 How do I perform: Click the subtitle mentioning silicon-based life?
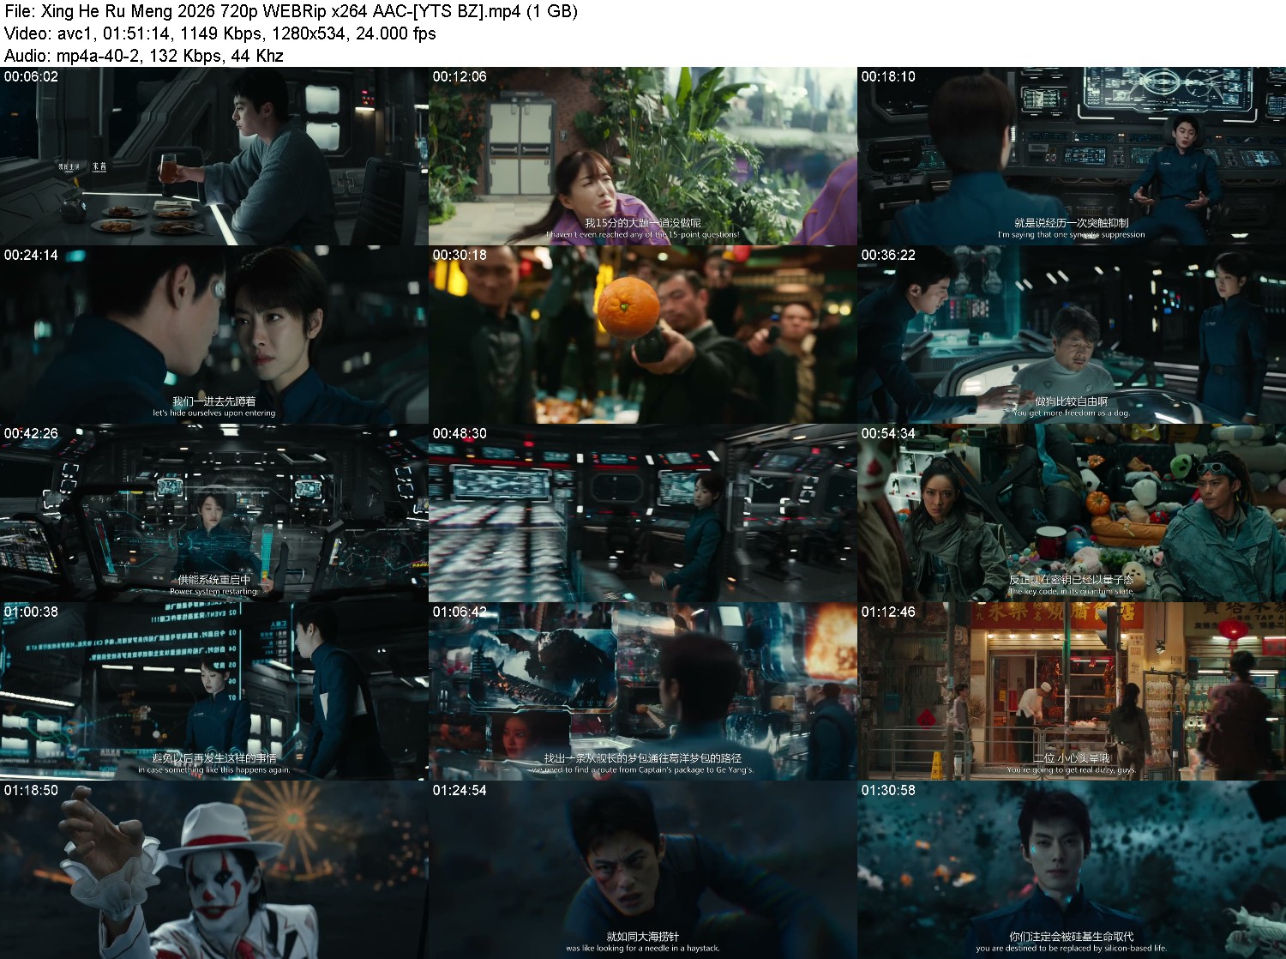(1072, 948)
